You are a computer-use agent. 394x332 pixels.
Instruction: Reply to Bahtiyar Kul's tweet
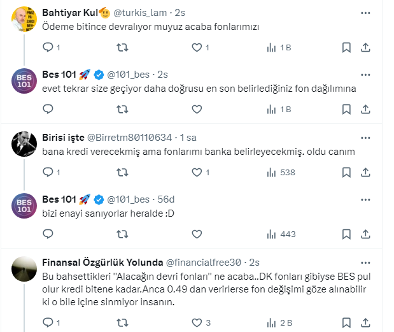point(48,47)
